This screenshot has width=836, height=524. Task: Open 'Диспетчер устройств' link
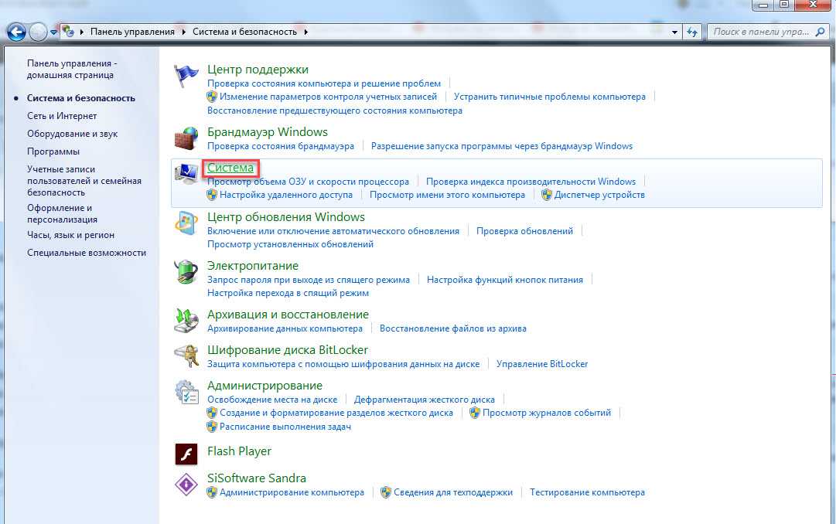599,195
